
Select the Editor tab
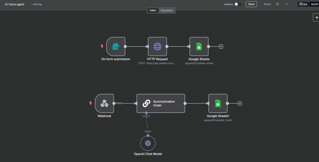(x=153, y=10)
